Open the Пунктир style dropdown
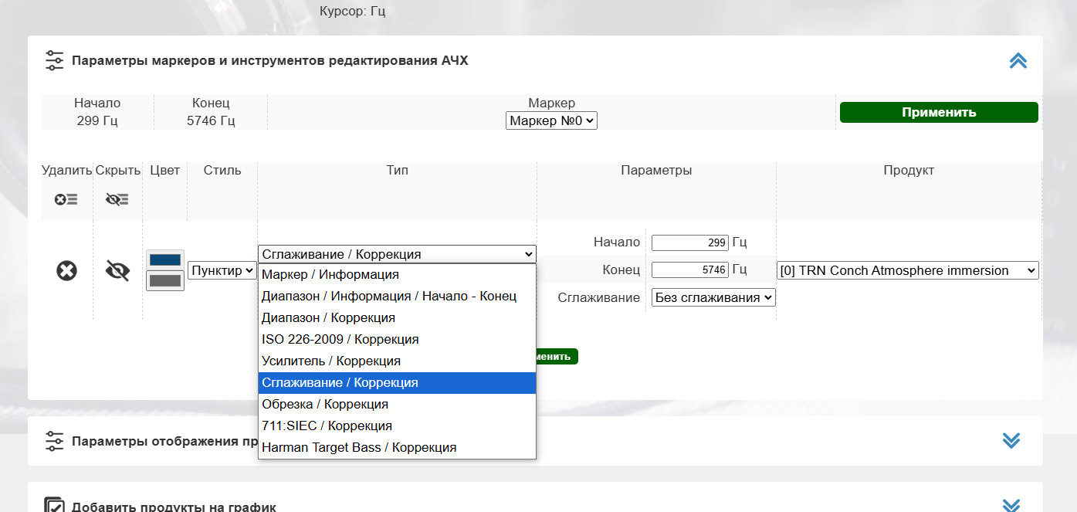Screen dimensions: 1077x512 (222, 271)
